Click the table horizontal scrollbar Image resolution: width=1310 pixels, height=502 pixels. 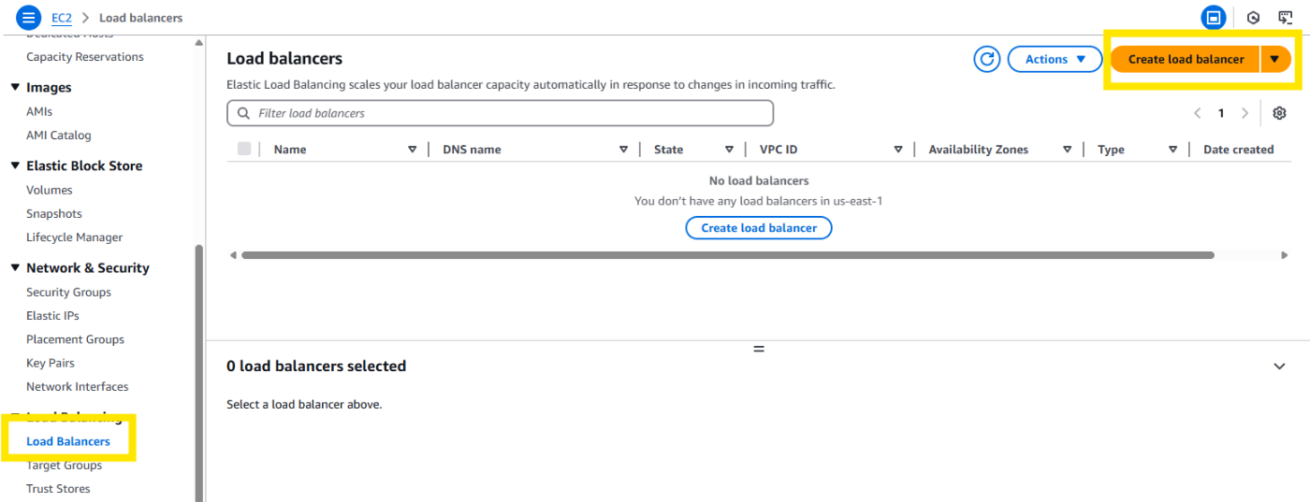click(727, 254)
